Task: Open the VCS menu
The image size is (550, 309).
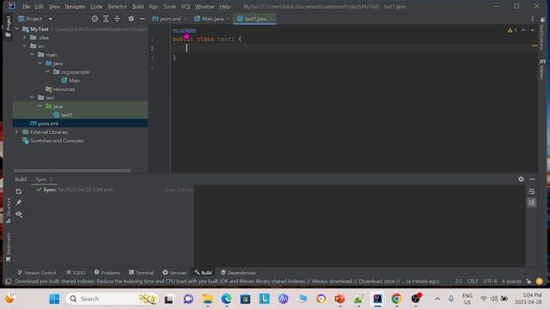Action: click(x=186, y=6)
